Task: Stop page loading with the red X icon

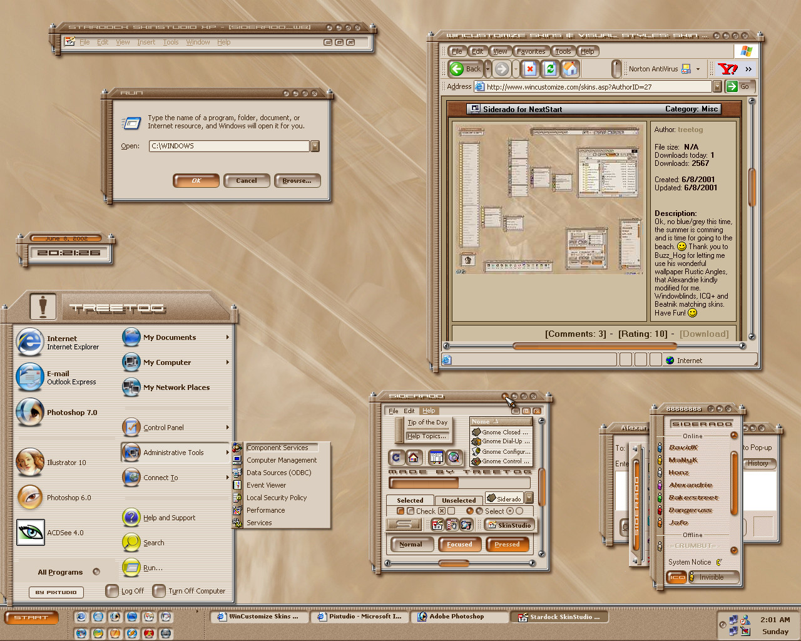Action: pyautogui.click(x=530, y=69)
